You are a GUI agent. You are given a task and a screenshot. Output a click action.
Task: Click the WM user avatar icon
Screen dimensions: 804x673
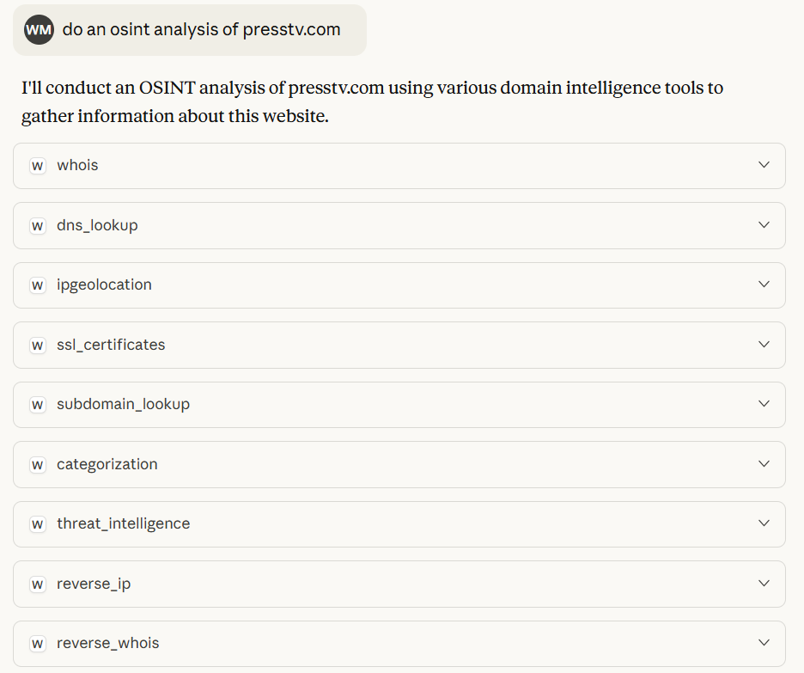(x=39, y=29)
